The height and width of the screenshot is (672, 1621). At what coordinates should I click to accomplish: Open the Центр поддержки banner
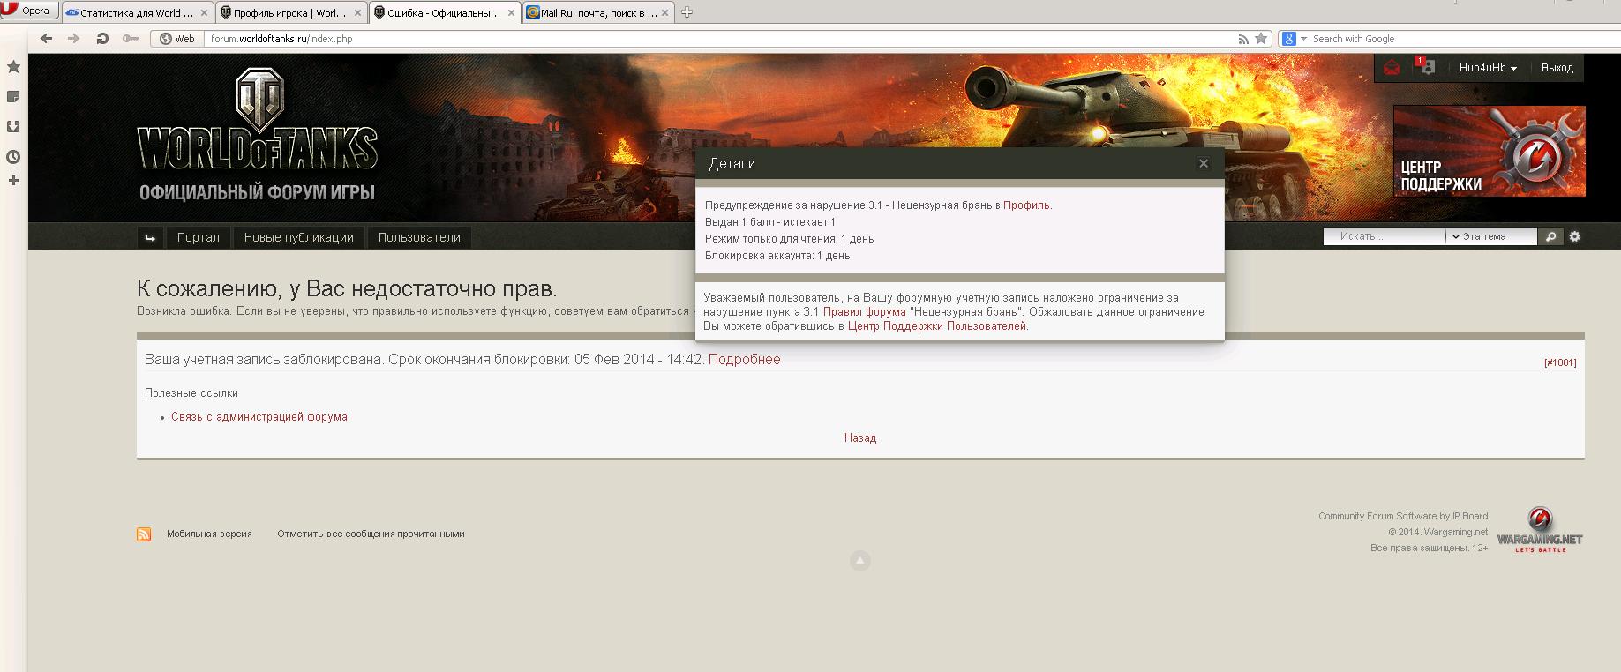pyautogui.click(x=1490, y=151)
